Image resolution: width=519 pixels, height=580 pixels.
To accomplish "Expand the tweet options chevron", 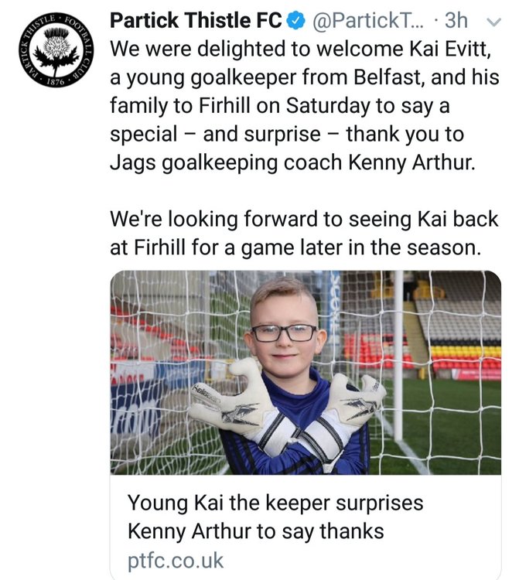I will (493, 22).
